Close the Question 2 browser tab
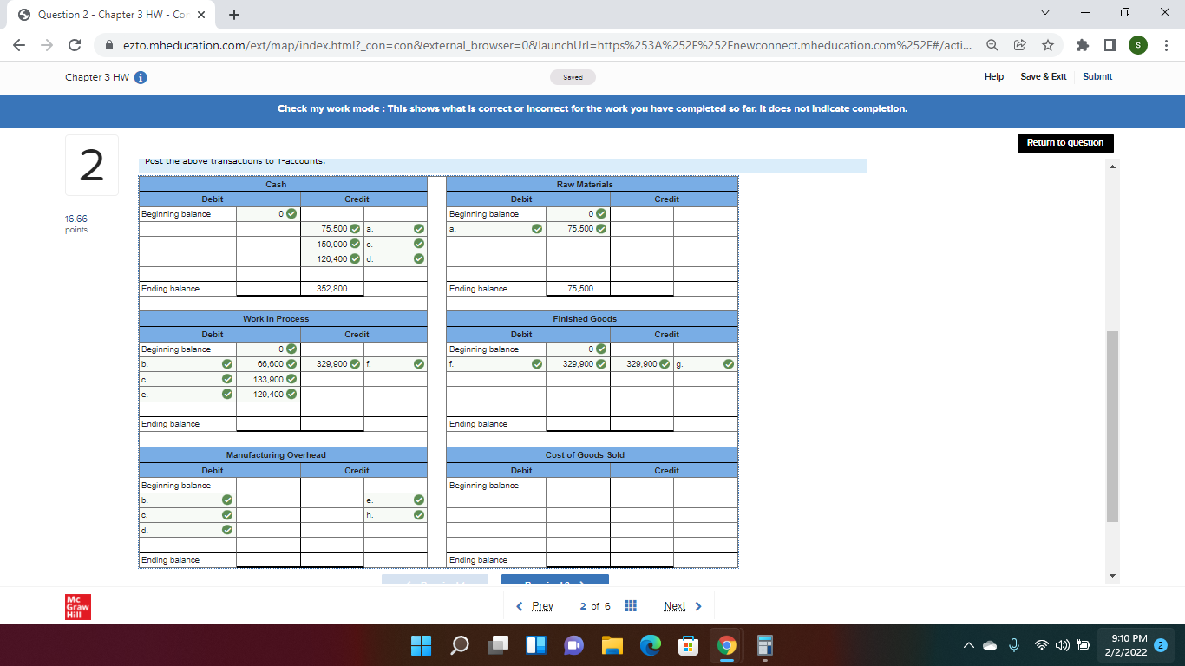 coord(200,15)
